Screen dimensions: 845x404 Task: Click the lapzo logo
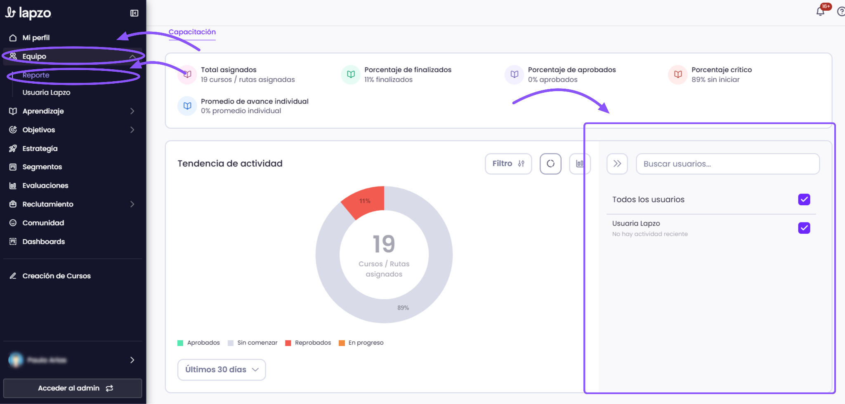point(28,13)
